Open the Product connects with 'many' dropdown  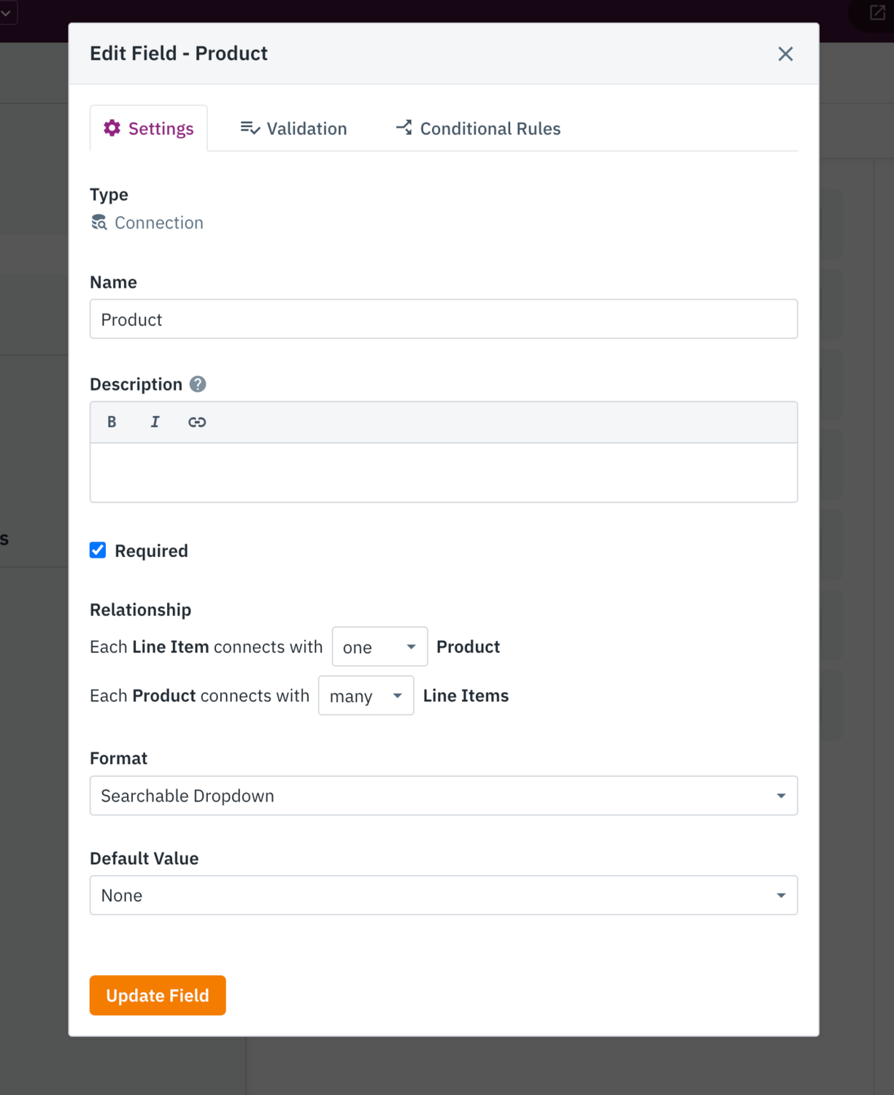click(366, 696)
